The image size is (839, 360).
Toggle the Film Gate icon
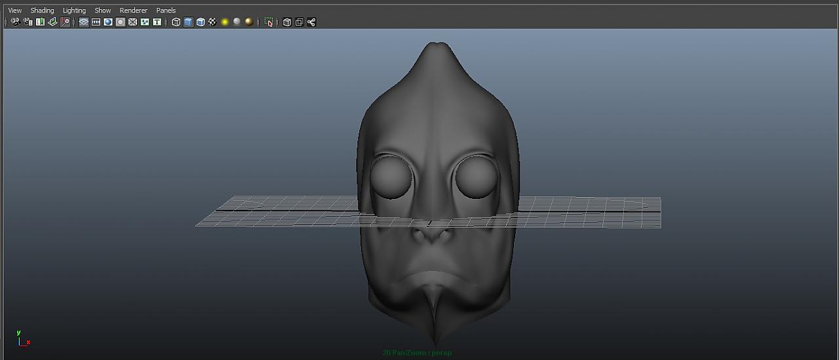(96, 22)
